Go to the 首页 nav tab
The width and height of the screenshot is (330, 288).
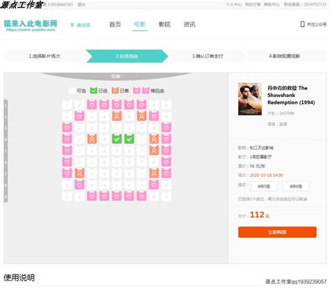[115, 24]
